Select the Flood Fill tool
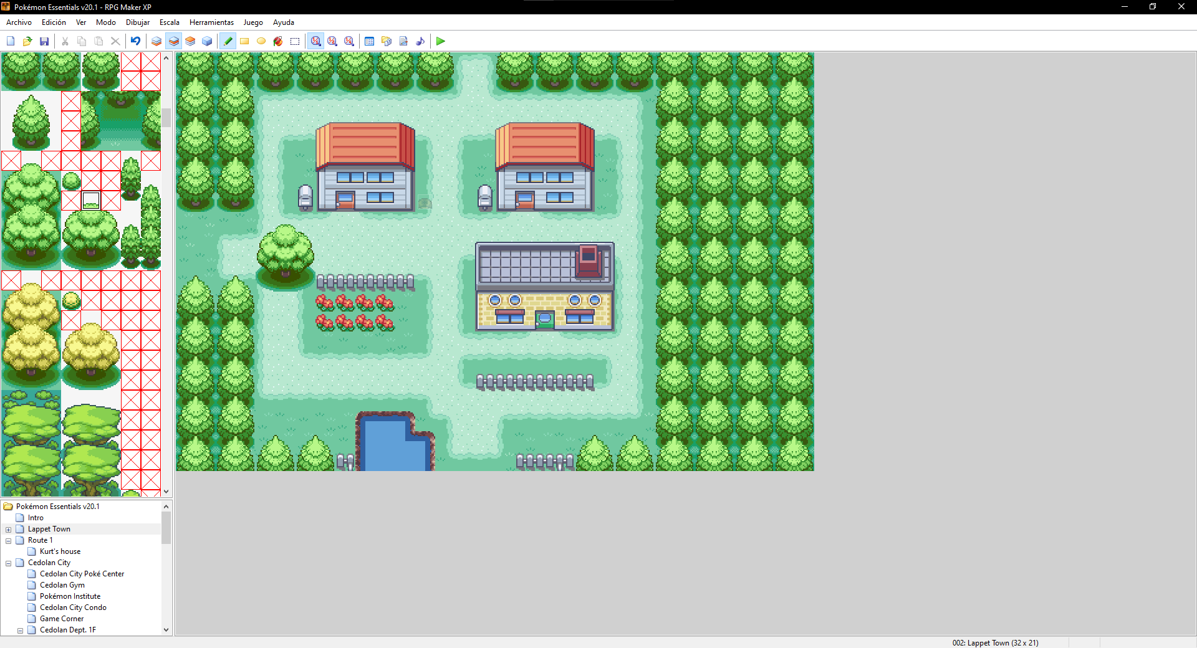The width and height of the screenshot is (1197, 648). 278,41
